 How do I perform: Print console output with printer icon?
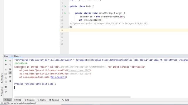click(x=10, y=77)
